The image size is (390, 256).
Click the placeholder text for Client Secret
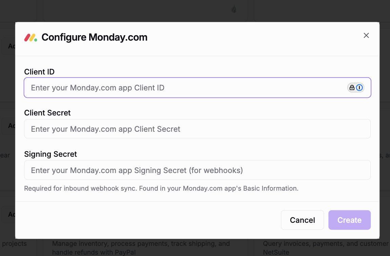click(x=105, y=129)
